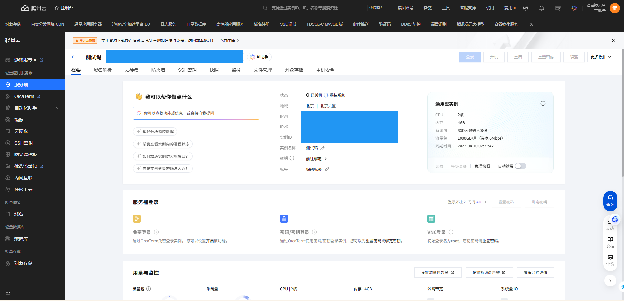Screen dimensions: 624x301
Task: Select 镜像 in the left sidebar
Action: tap(19, 120)
